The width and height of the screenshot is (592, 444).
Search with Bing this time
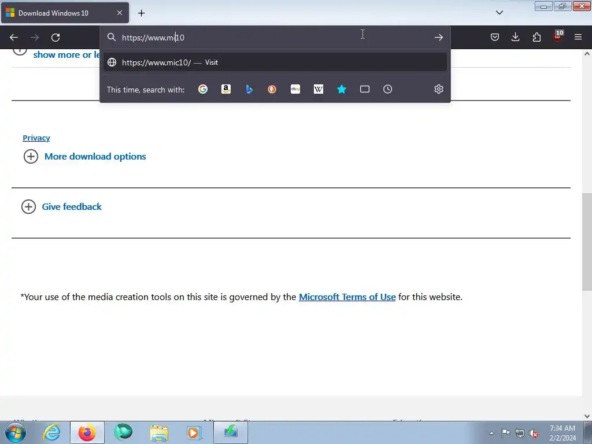click(249, 89)
